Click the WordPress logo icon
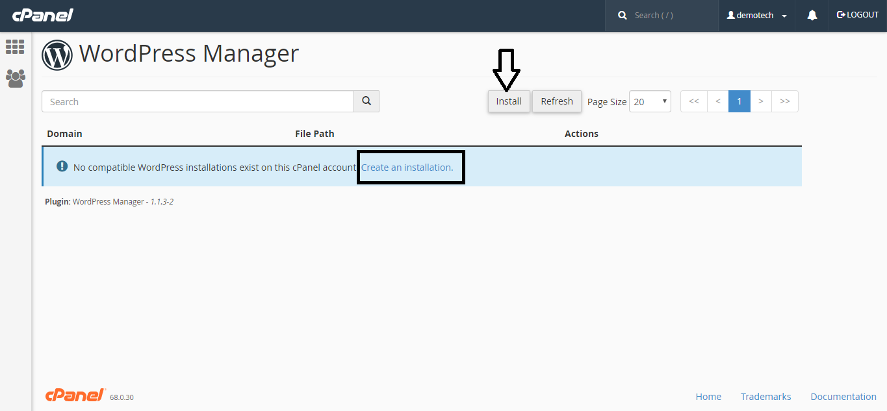Viewport: 887px width, 411px height. [x=57, y=55]
